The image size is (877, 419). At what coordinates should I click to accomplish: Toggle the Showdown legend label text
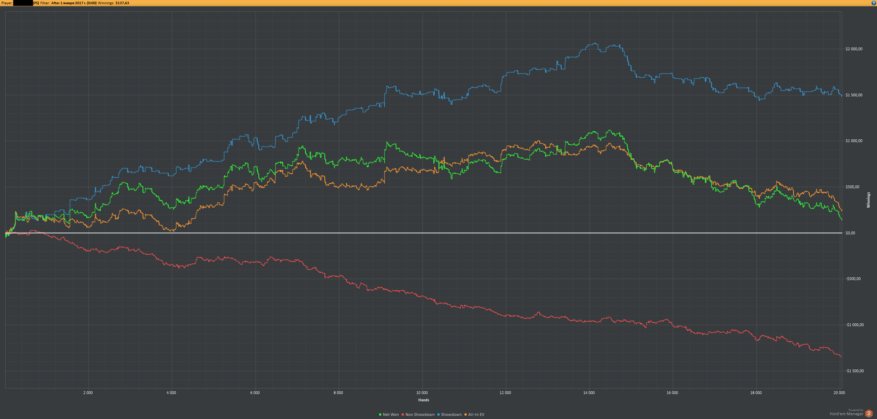(451, 414)
